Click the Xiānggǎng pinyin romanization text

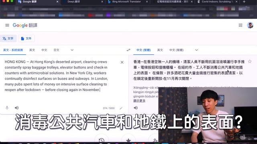click(146, 92)
